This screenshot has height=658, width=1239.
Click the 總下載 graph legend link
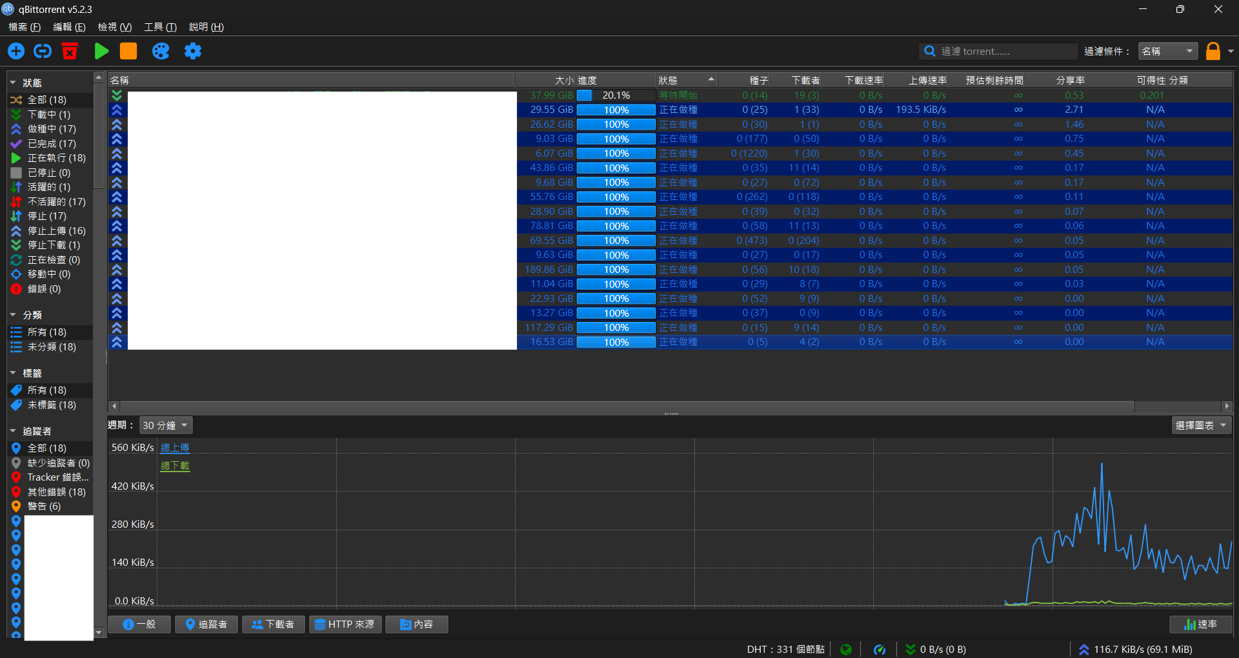[x=175, y=465]
